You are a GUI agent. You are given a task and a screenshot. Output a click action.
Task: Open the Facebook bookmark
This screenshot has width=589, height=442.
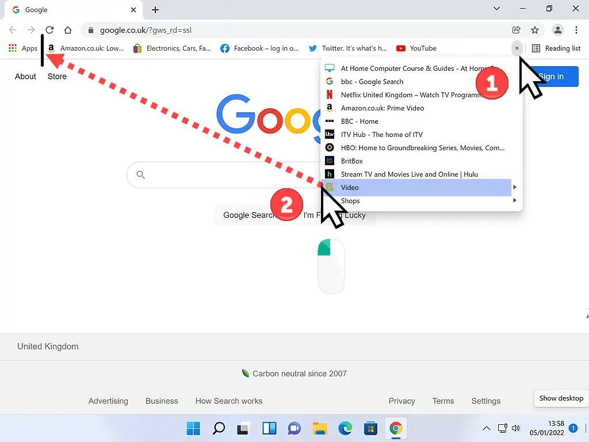(x=259, y=48)
